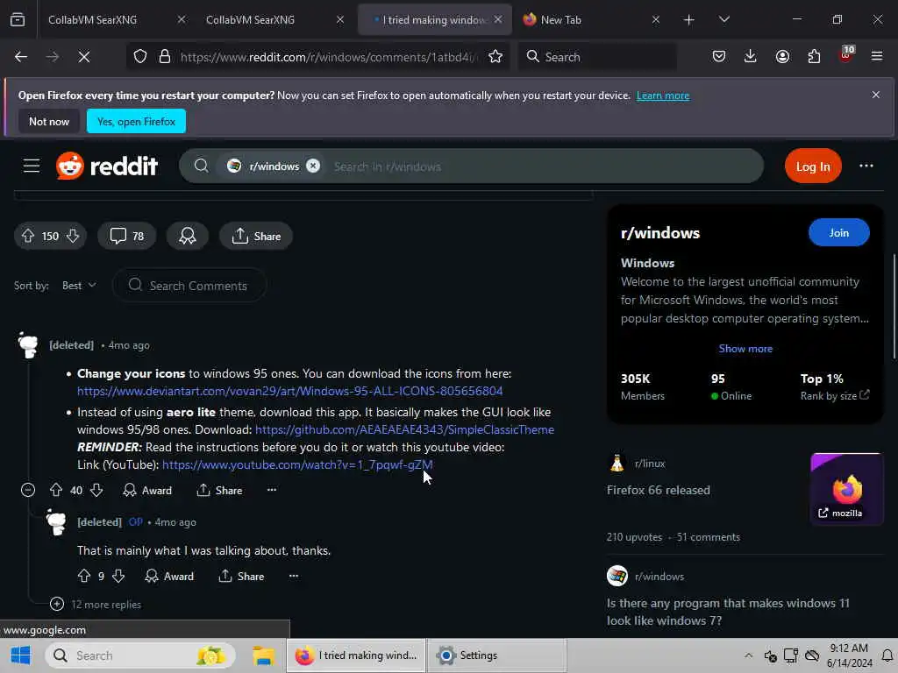Click Learn more in notification bar
The image size is (898, 673).
click(x=663, y=96)
